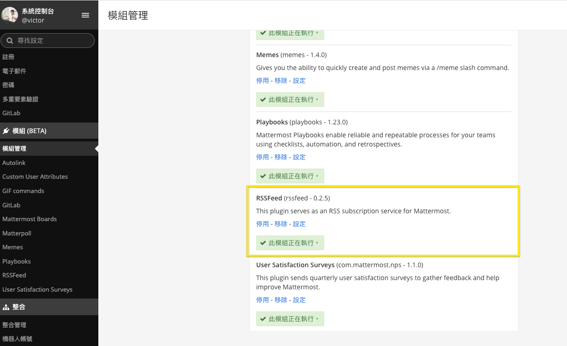Remove Playbooks plugin via 移除

pos(281,157)
